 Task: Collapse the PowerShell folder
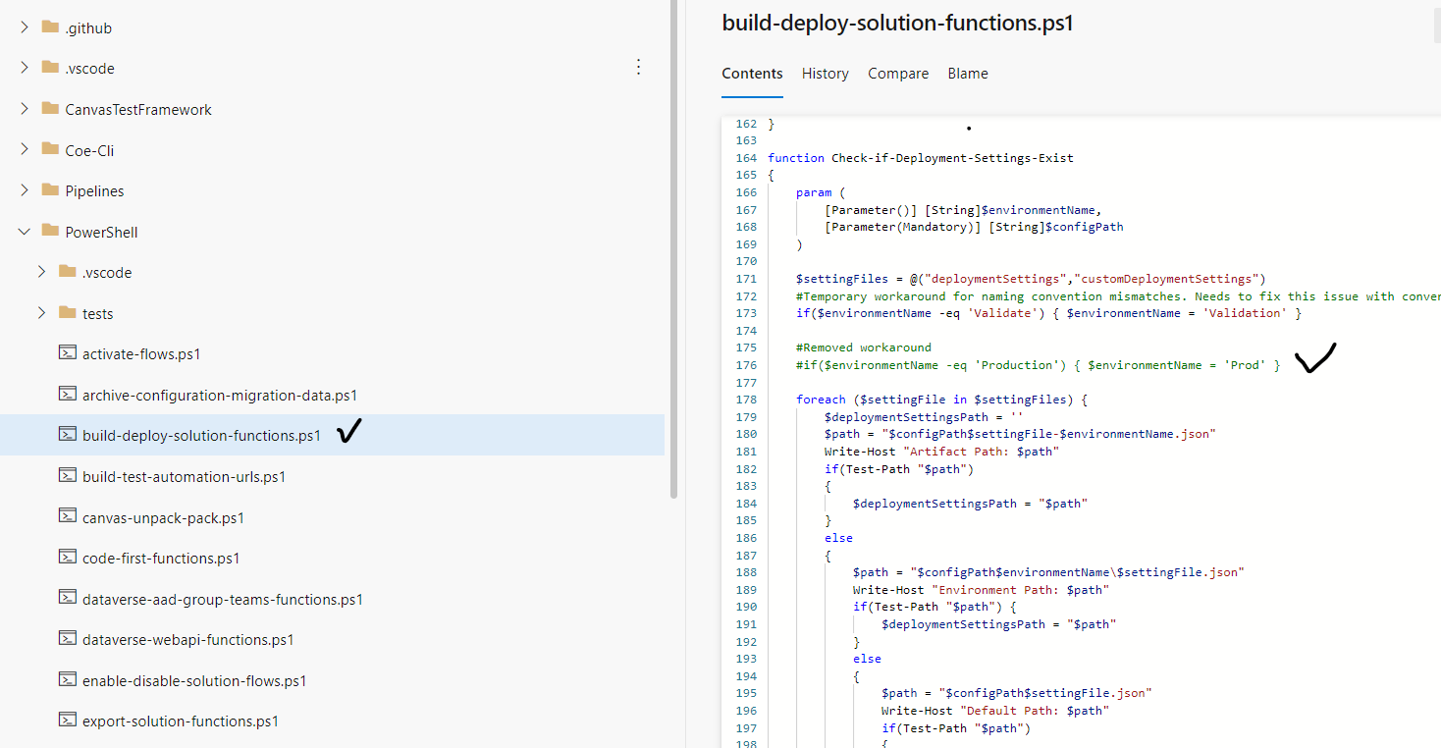click(x=24, y=231)
